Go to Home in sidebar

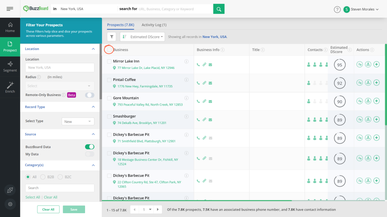pyautogui.click(x=10, y=27)
